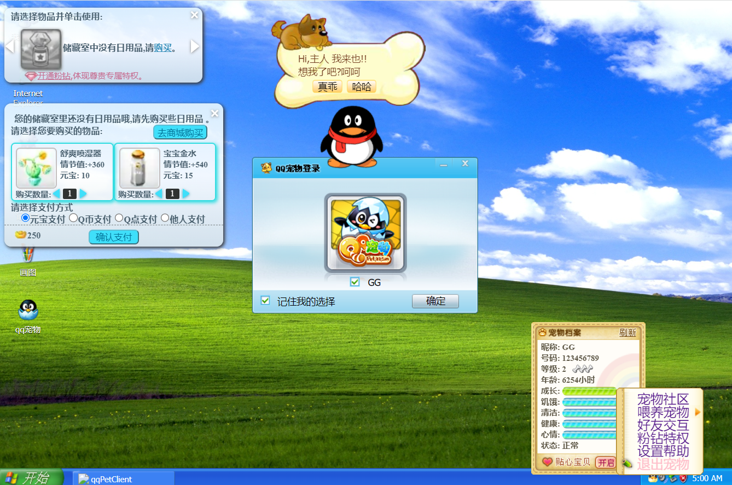This screenshot has height=485, width=732.
Task: Click the gold ingot icon beside 250
Action: pos(21,235)
